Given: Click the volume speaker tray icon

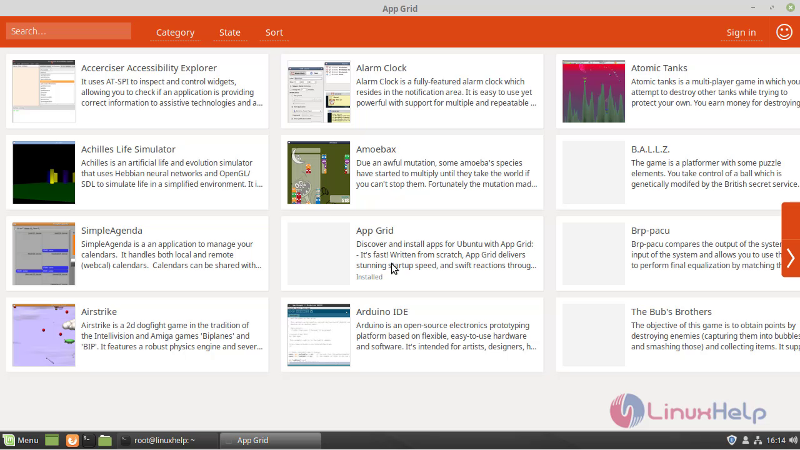Looking at the screenshot, I should [x=793, y=440].
